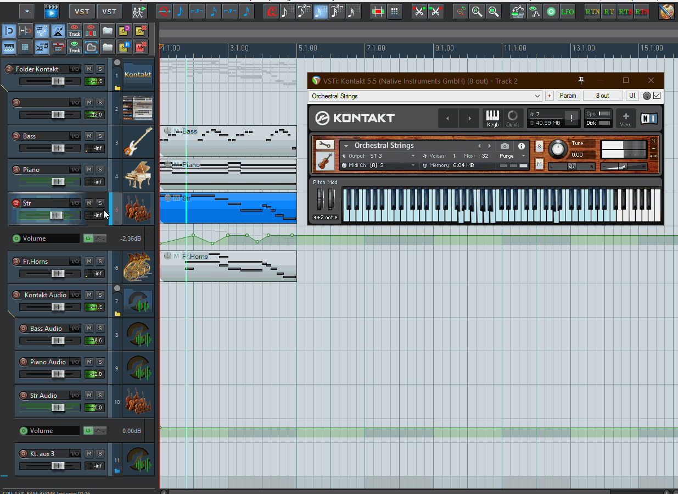Open the toolbar dropdown arrow at top left

click(27, 11)
